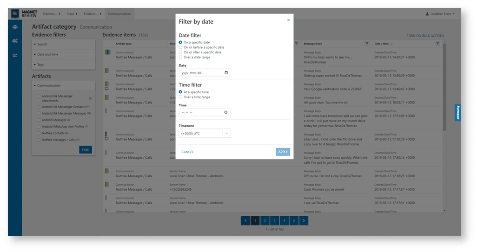Screen dimensions: 477x252
Task: Select On or after a specific date
Action: tap(180, 52)
